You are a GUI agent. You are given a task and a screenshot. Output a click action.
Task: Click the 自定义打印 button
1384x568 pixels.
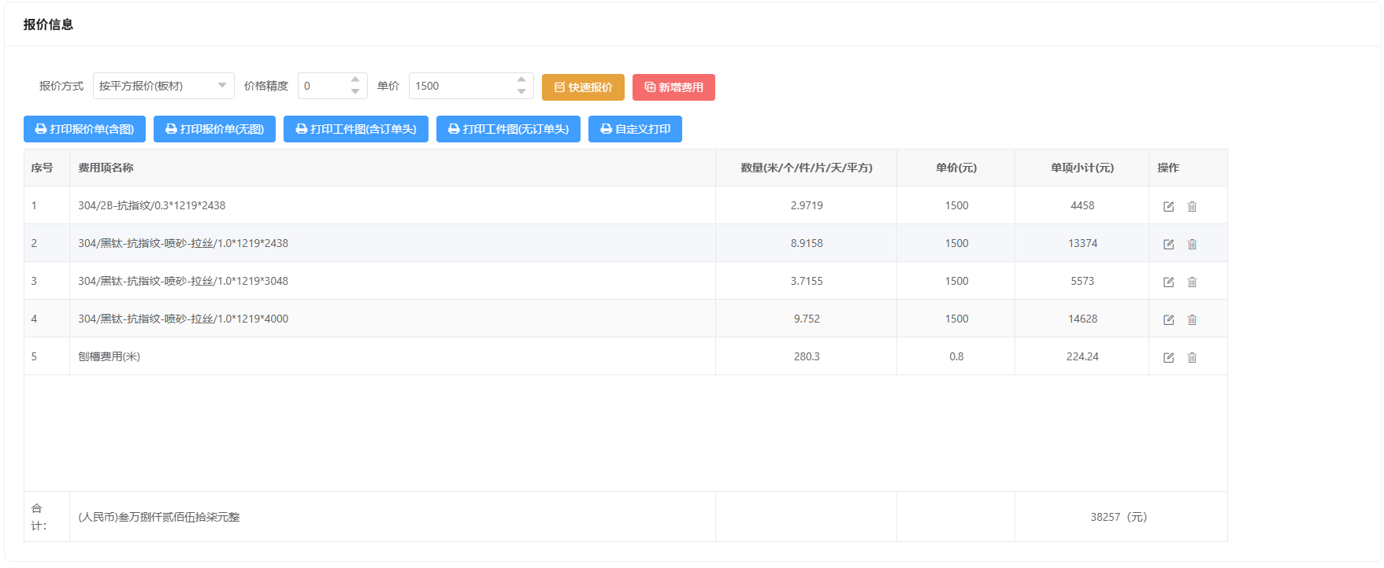[x=635, y=129]
